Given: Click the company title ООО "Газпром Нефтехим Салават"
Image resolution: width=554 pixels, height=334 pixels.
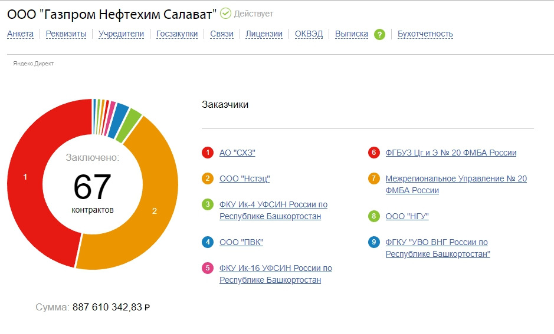Looking at the screenshot, I should click(112, 14).
